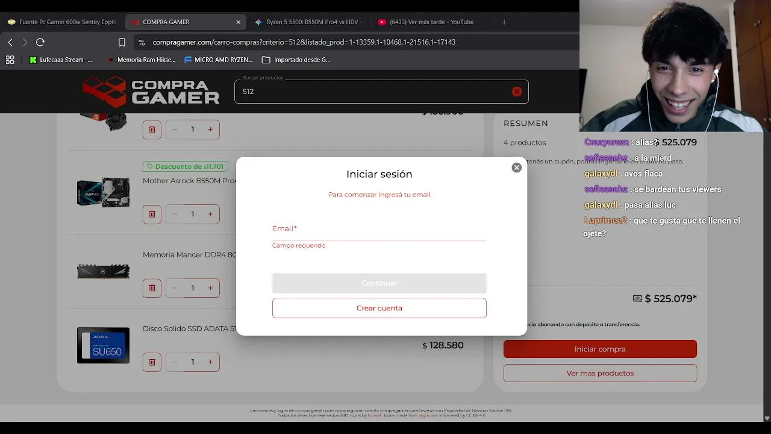This screenshot has width=771, height=434.
Task: Click the green Descuento de $11.701 badge
Action: click(184, 166)
